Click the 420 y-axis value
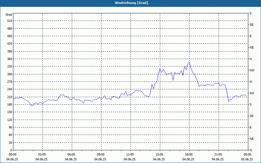The height and width of the screenshot is (163, 261). [10, 44]
